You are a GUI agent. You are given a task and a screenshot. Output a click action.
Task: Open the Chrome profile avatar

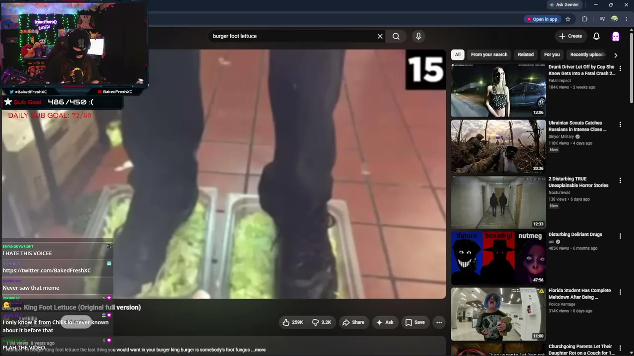(615, 19)
